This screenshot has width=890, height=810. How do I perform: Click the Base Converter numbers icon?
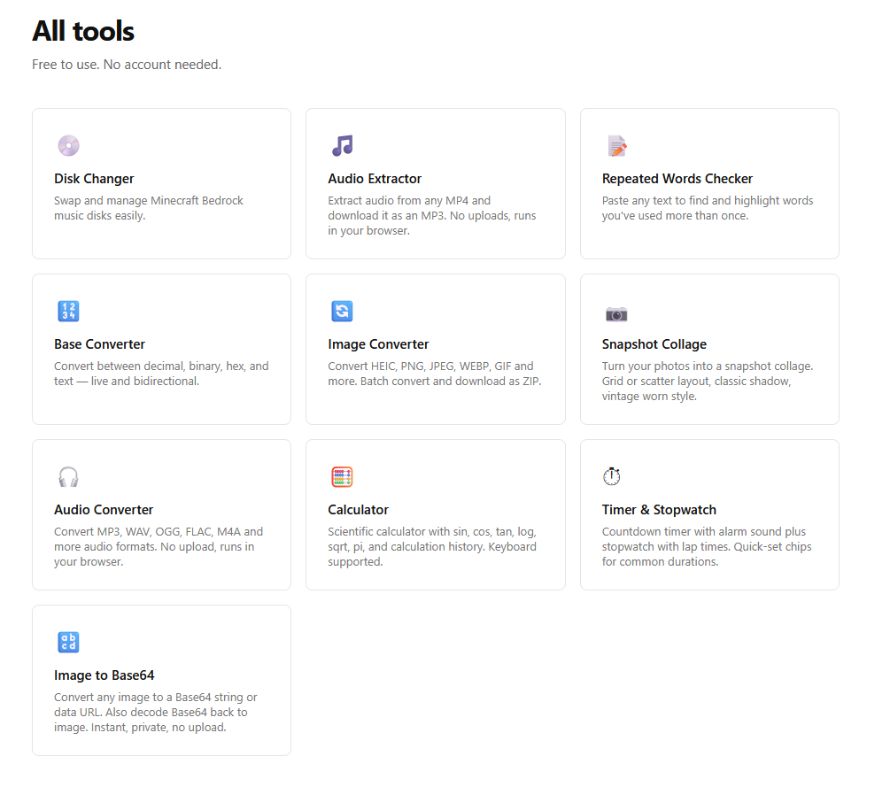click(x=69, y=312)
